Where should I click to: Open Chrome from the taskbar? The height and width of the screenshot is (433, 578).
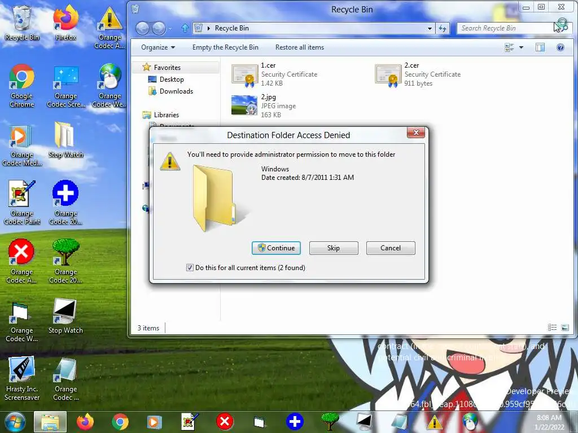click(120, 422)
